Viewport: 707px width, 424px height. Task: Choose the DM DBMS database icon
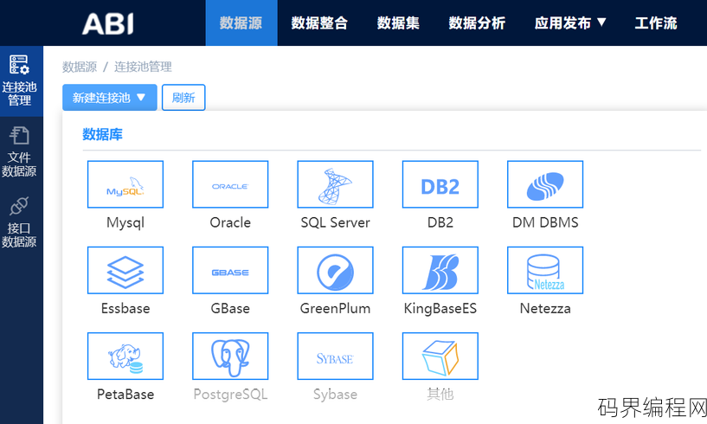click(x=545, y=184)
